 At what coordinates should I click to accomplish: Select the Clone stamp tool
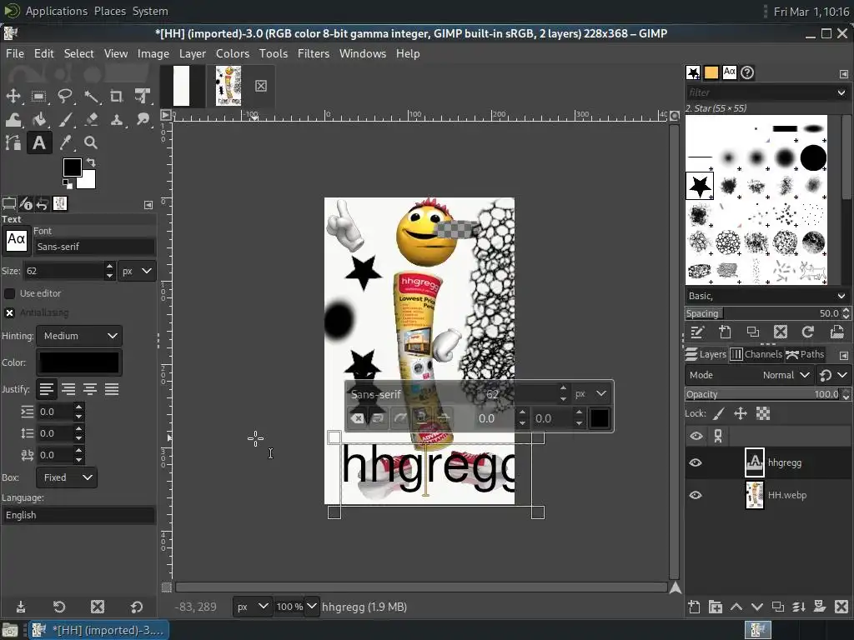point(117,120)
